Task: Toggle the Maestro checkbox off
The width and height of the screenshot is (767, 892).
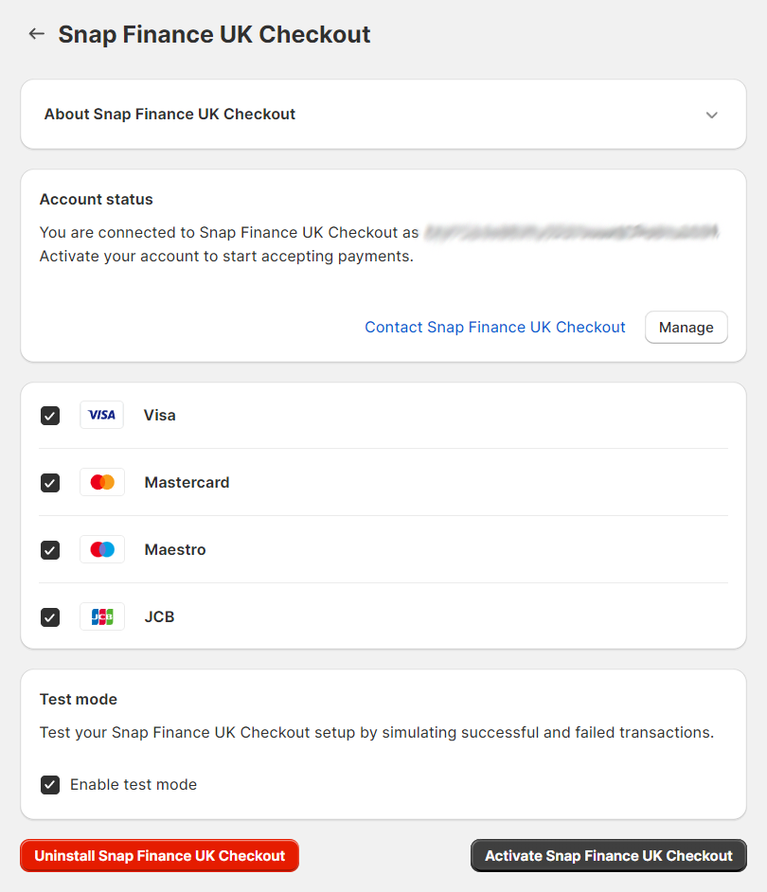Action: (x=49, y=549)
